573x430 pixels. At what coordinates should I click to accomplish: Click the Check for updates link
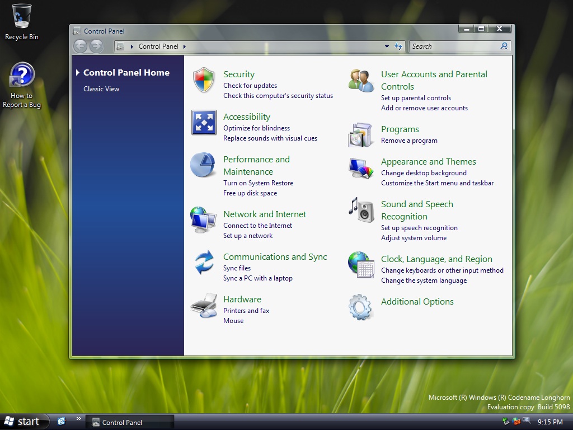coord(250,86)
